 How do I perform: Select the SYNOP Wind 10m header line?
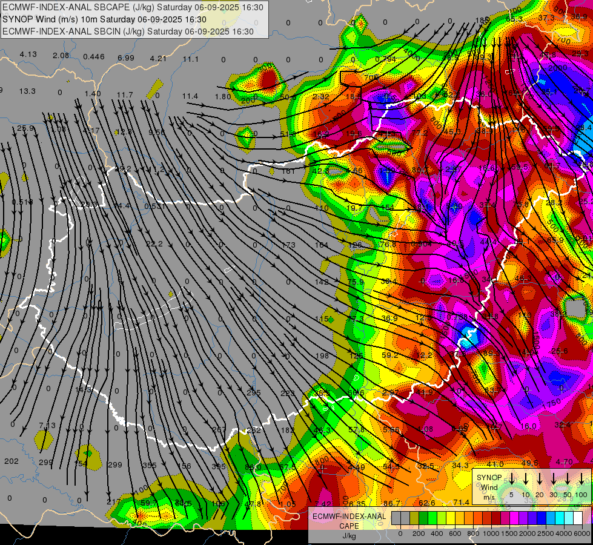[104, 19]
